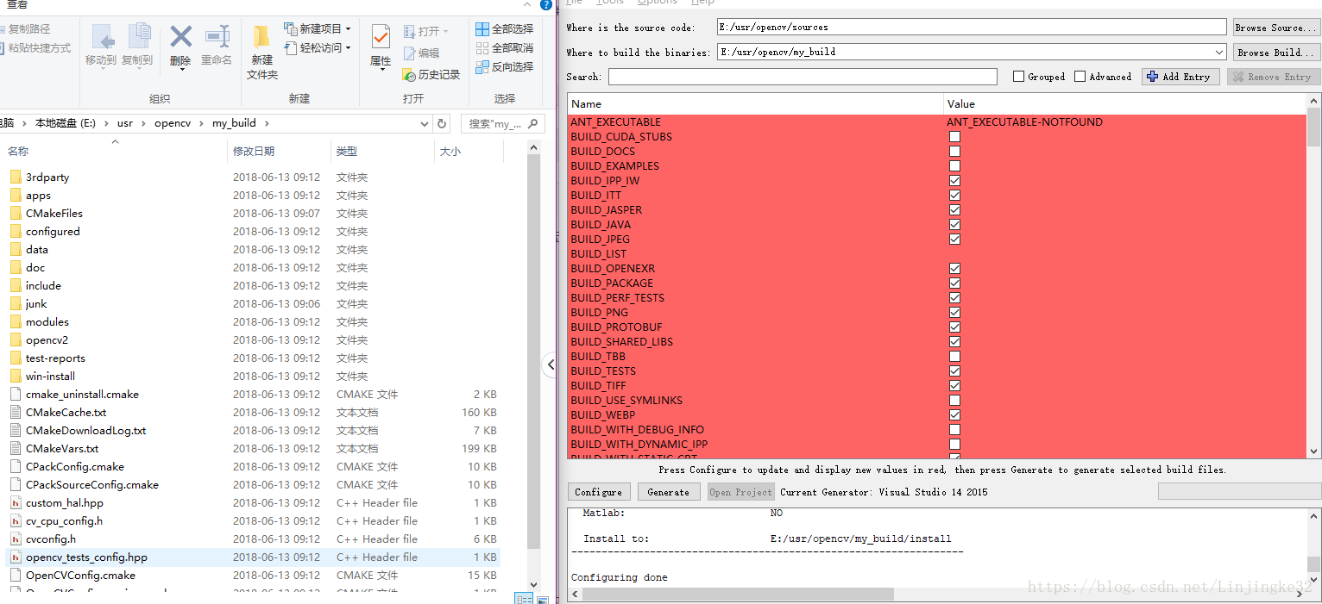
Task: Click Paste shortcut (粘贴快捷方式) in ribbon
Action: point(35,48)
